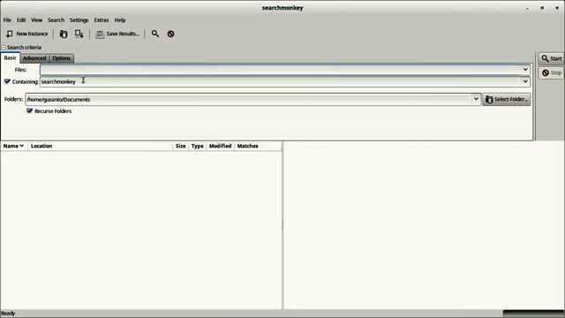Sort results by the Size column

pyautogui.click(x=180, y=146)
